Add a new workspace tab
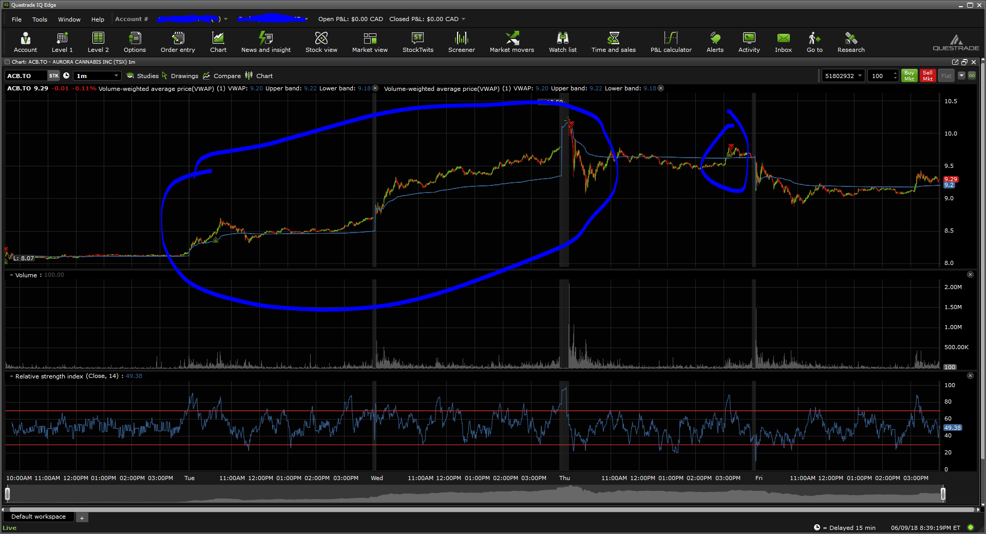This screenshot has height=534, width=986. (x=82, y=518)
